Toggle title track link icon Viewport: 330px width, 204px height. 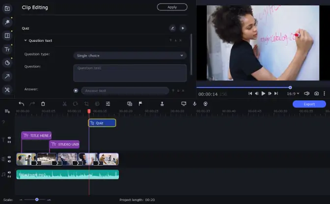point(9,142)
